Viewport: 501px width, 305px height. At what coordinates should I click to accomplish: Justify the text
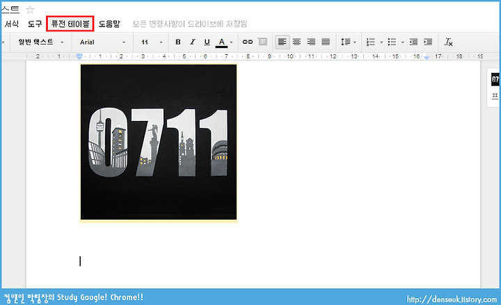(326, 42)
